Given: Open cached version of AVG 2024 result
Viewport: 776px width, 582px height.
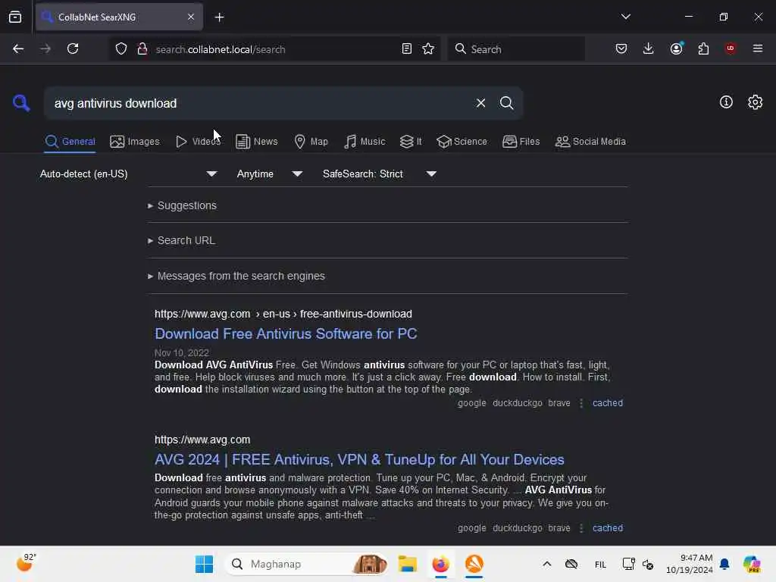Looking at the screenshot, I should click(x=607, y=528).
